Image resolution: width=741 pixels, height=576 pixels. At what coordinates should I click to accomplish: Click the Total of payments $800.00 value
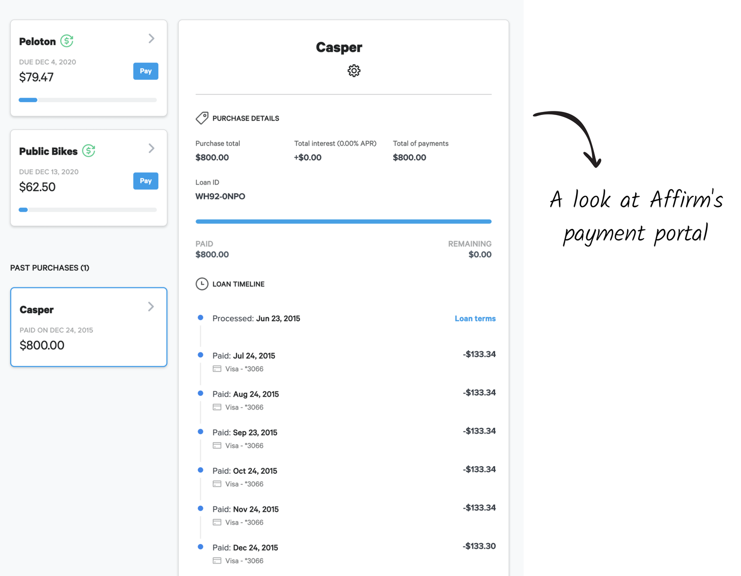click(410, 158)
